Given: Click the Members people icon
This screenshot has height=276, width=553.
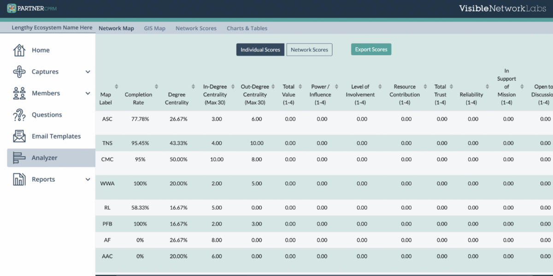Looking at the screenshot, I should 18,93.
